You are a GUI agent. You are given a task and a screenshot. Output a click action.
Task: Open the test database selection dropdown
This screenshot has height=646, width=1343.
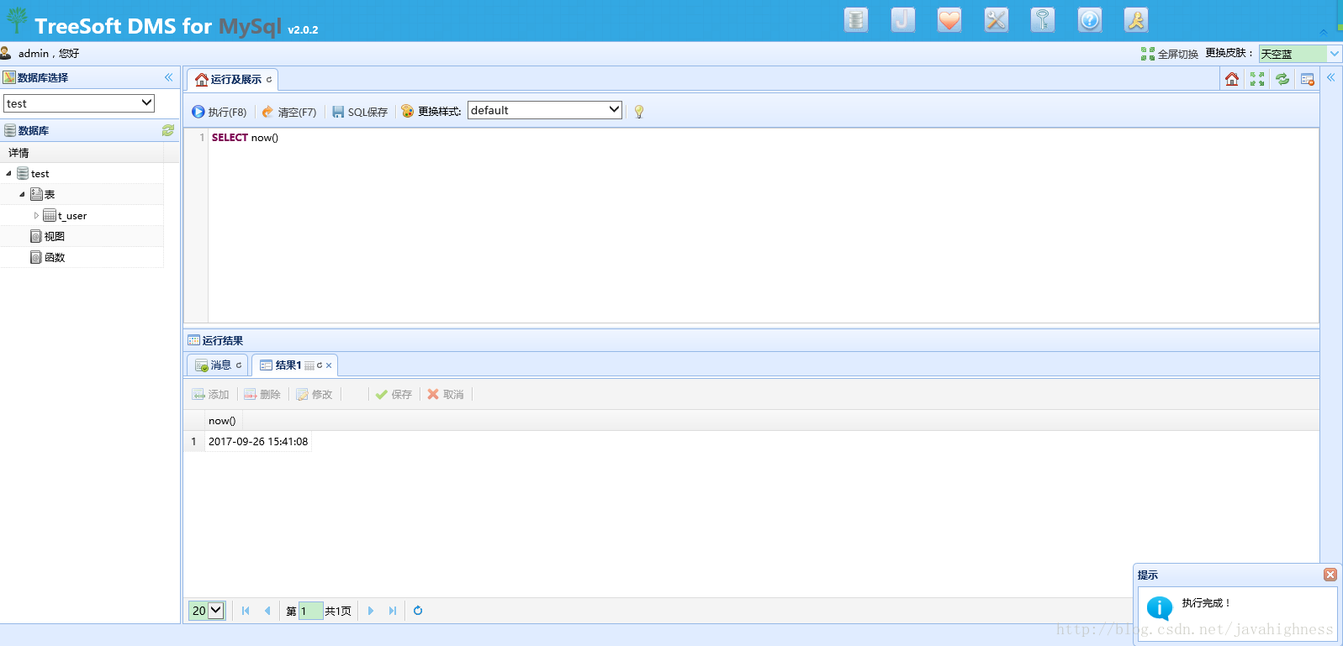(79, 103)
